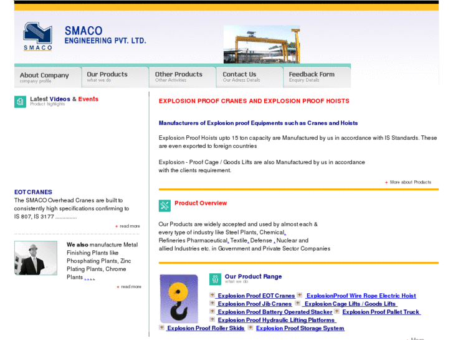Click the plus icon beside Explosion Proof Pallet Truck
The height and width of the screenshot is (340, 453).
[x=337, y=311]
